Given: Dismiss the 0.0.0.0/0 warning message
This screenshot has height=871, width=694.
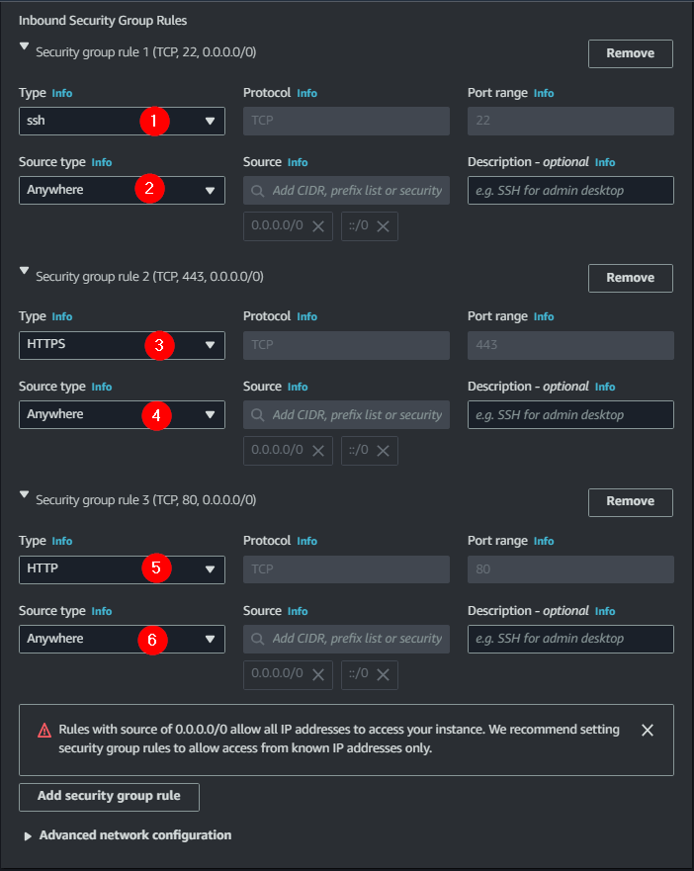Looking at the screenshot, I should coord(648,730).
